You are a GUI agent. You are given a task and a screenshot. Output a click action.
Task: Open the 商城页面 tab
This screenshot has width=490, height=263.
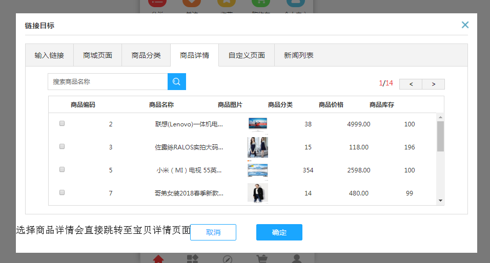click(97, 55)
